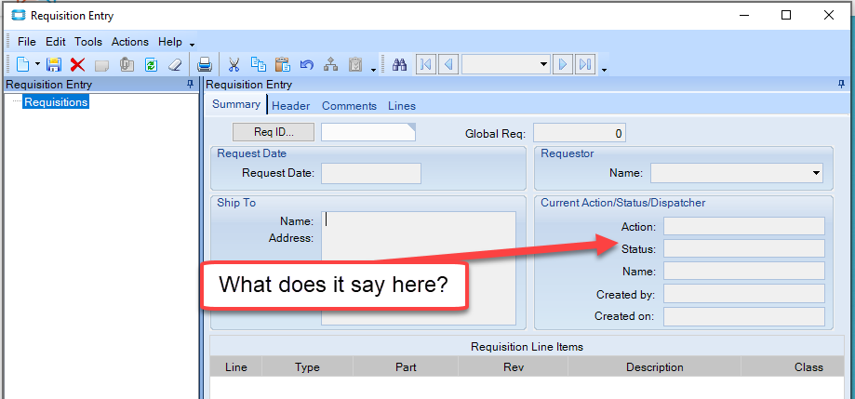Click the hierarchy tree icon in toolbar
The height and width of the screenshot is (399, 855).
(330, 65)
